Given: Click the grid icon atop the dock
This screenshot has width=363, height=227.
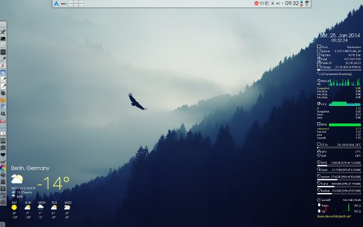Looking at the screenshot, I should [x=3, y=24].
